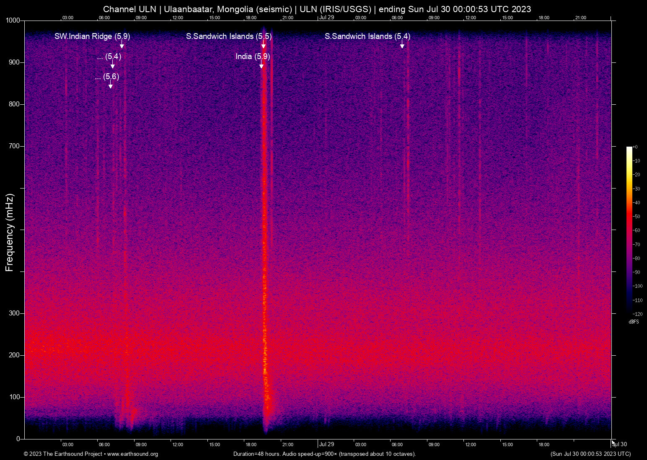This screenshot has width=647, height=460.
Task: Click the arrow below SW.Indian Ridge (5.9) label
Action: 122,45
